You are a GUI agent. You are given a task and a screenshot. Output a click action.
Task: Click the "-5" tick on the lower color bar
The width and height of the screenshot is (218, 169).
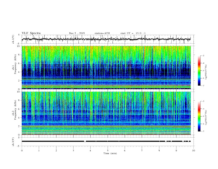pos(203,116)
